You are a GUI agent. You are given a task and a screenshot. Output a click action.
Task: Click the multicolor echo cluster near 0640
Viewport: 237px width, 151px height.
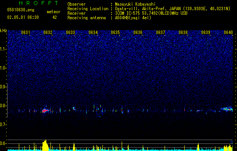[x=226, y=109]
